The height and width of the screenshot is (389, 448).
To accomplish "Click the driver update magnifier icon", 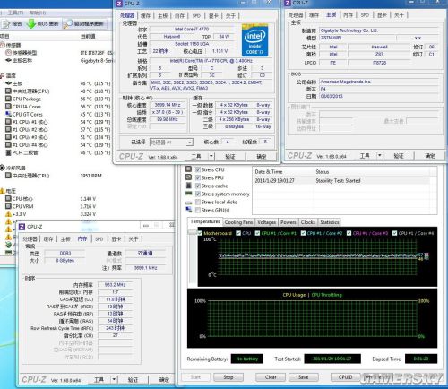I will pos(68,23).
